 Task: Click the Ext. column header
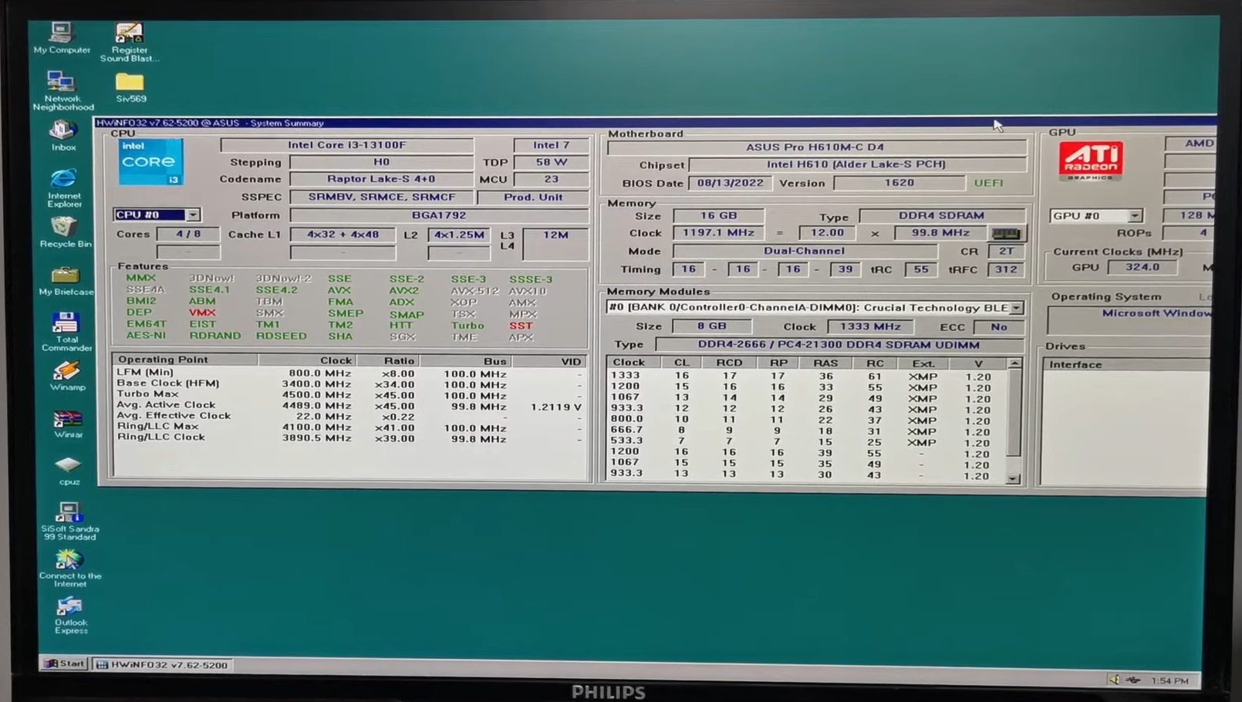[923, 363]
